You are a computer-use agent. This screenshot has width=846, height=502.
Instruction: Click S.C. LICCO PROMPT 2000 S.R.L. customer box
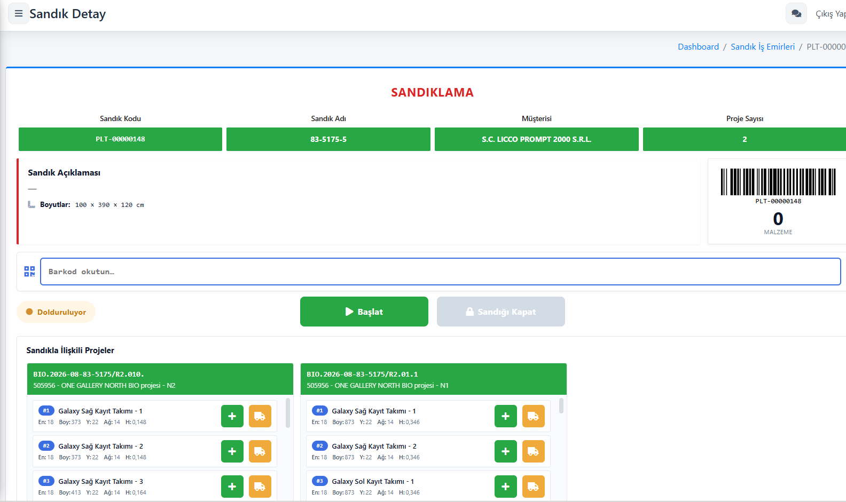537,139
